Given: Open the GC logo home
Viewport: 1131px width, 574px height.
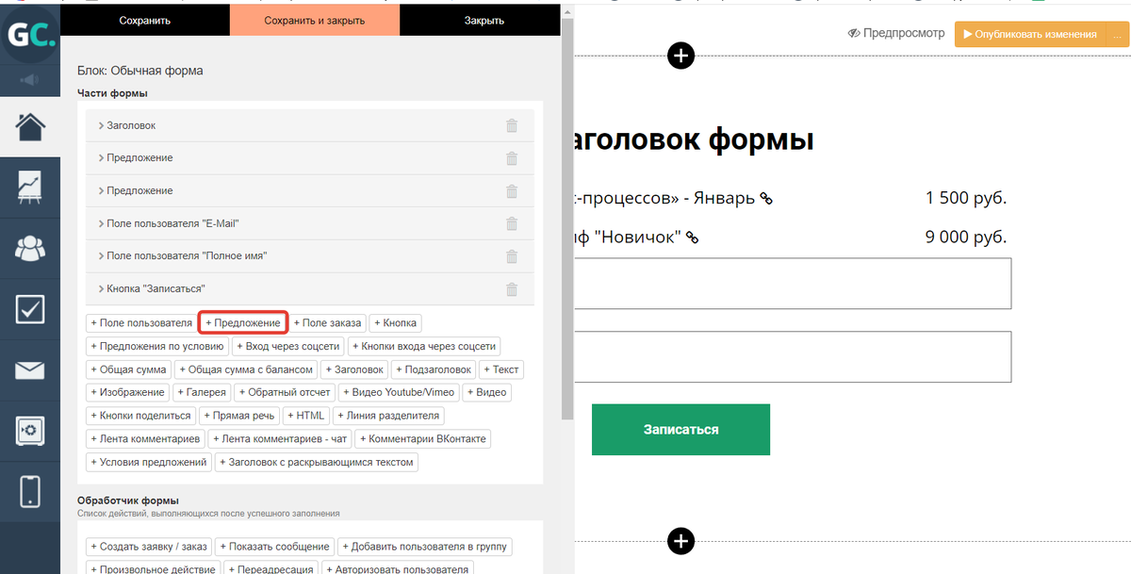Looking at the screenshot, I should tap(30, 36).
